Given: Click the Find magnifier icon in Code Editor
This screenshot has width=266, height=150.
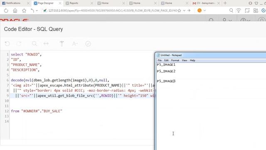Looking at the screenshot, I should [x=34, y=44].
